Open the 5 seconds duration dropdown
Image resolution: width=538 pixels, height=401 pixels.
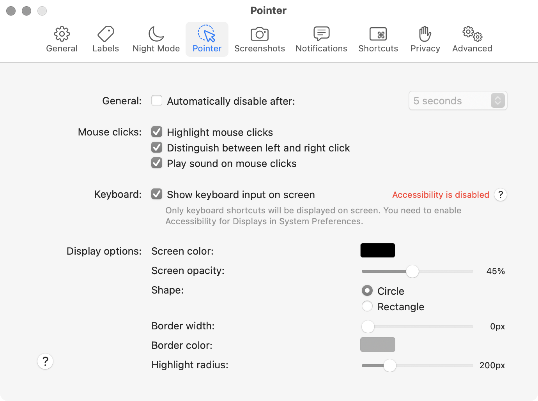pyautogui.click(x=458, y=101)
